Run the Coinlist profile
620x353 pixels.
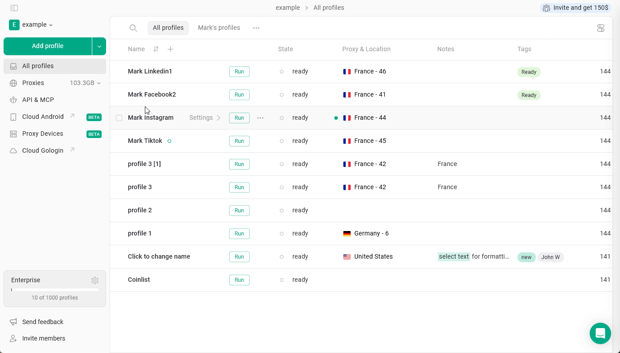[239, 280]
